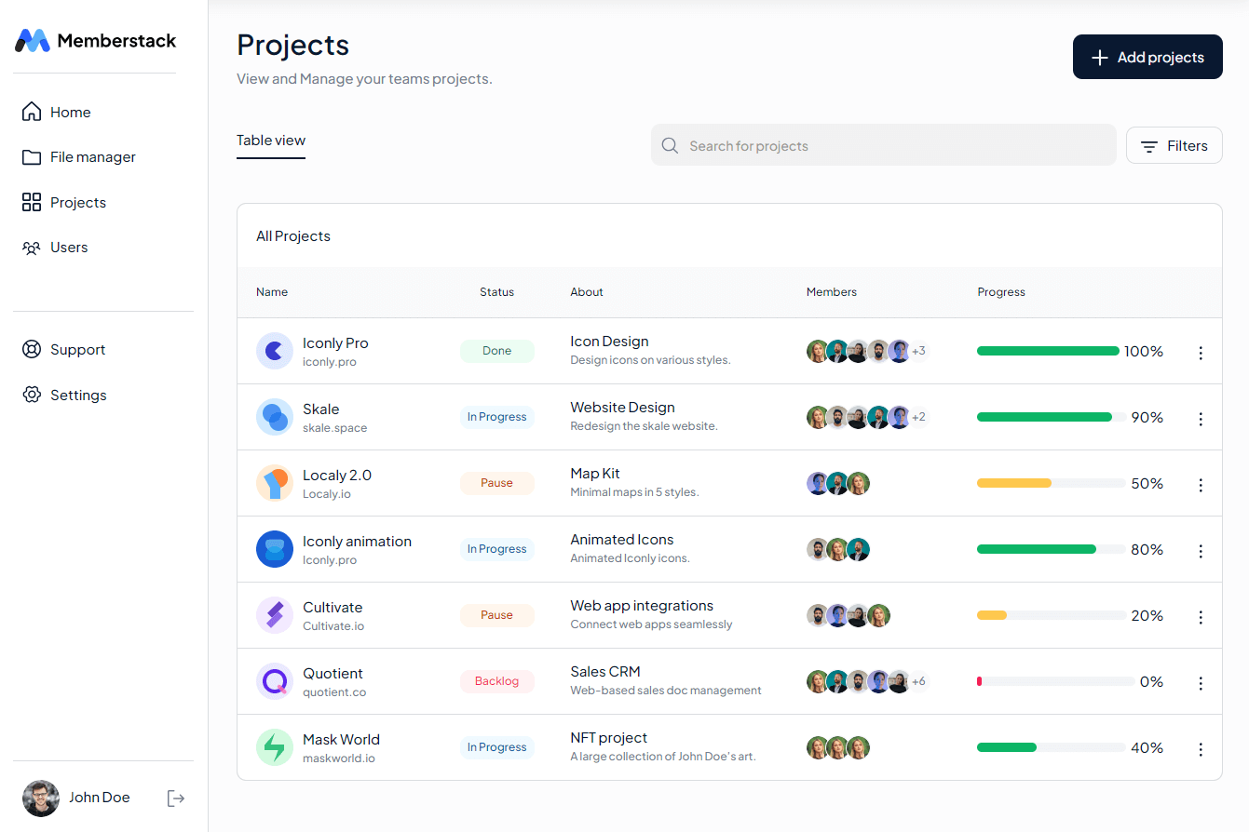Image resolution: width=1249 pixels, height=832 pixels.
Task: Select the Home icon in sidebar
Action: (x=31, y=111)
